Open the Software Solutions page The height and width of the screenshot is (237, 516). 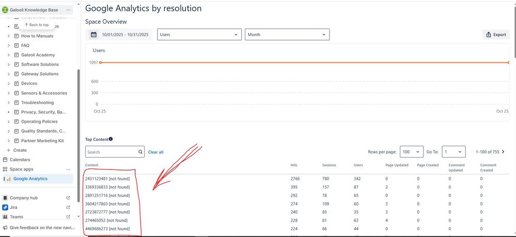coord(40,64)
